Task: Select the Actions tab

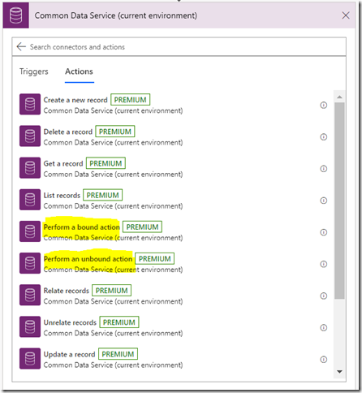Action: pos(79,71)
